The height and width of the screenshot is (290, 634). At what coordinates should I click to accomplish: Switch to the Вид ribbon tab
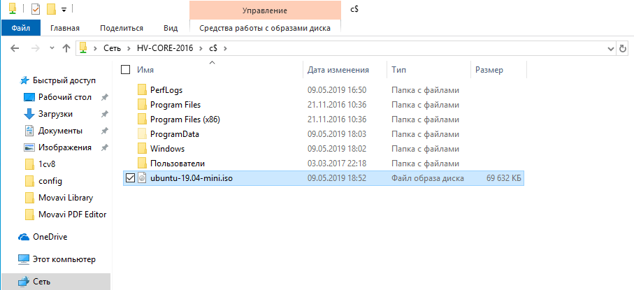(x=171, y=28)
